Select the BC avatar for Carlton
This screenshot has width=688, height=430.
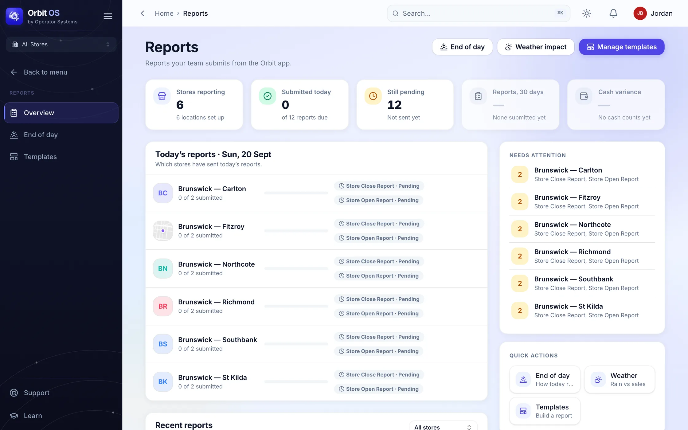(x=163, y=193)
